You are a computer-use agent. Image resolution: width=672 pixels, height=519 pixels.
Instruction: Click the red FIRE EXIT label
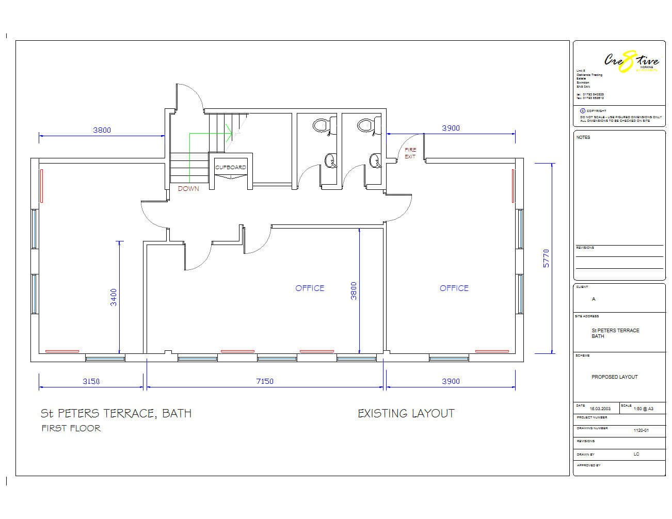pos(410,153)
